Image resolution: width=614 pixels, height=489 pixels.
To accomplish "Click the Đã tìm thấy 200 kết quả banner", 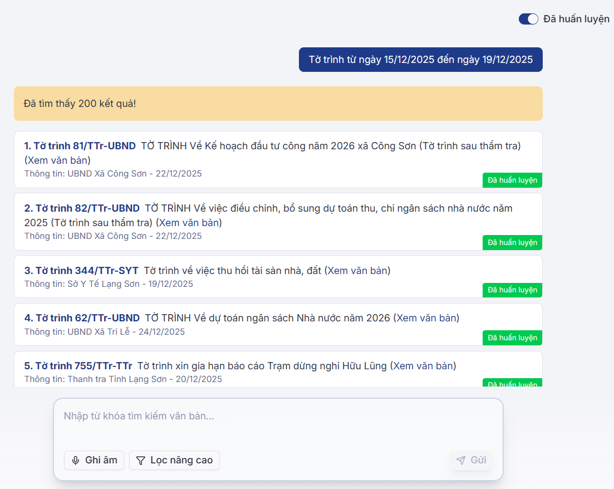I will click(278, 104).
